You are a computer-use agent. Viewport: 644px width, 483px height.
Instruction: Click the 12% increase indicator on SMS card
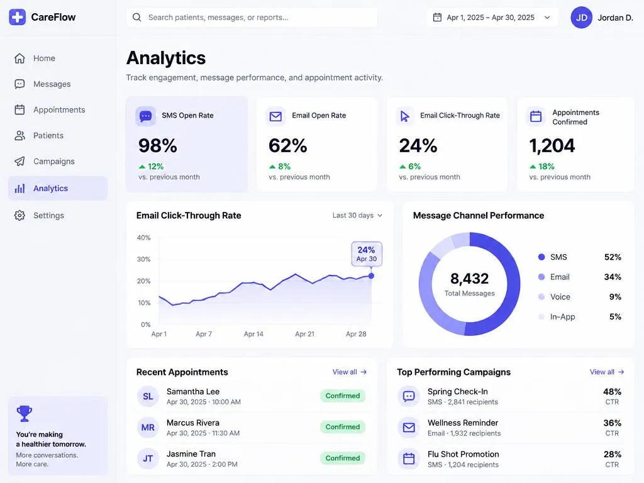(x=151, y=166)
